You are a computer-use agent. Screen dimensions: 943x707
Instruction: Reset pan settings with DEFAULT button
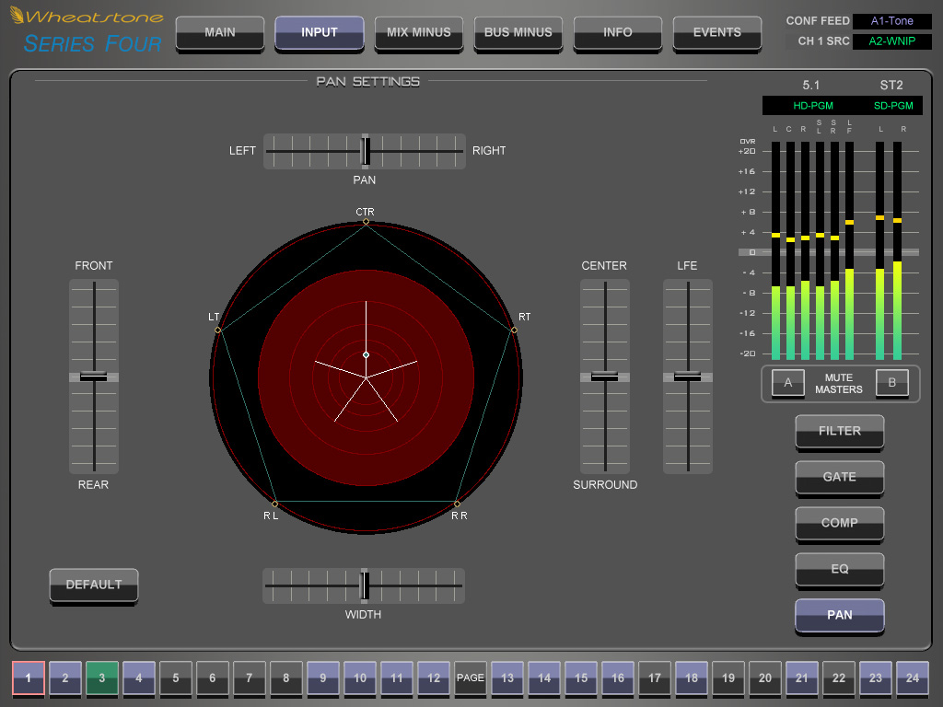point(94,585)
